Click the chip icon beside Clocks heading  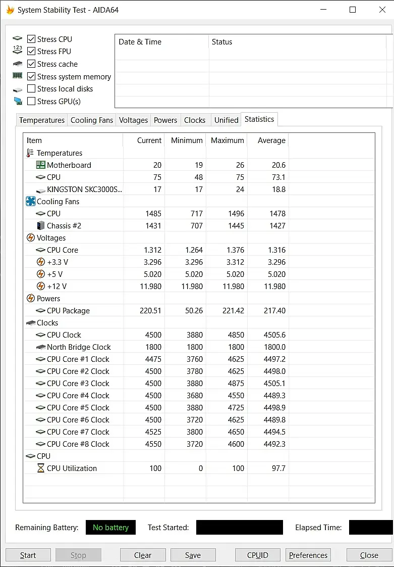(31, 323)
